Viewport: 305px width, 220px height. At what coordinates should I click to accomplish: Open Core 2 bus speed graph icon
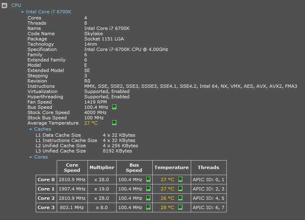click(148, 198)
